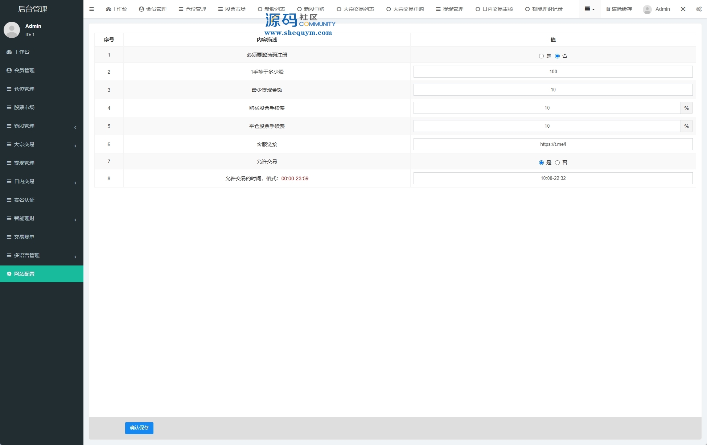Click the 客服链接 input field
The height and width of the screenshot is (445, 707).
(x=552, y=144)
